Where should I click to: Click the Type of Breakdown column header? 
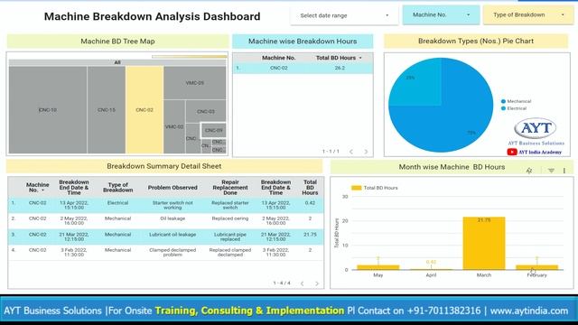pos(118,187)
